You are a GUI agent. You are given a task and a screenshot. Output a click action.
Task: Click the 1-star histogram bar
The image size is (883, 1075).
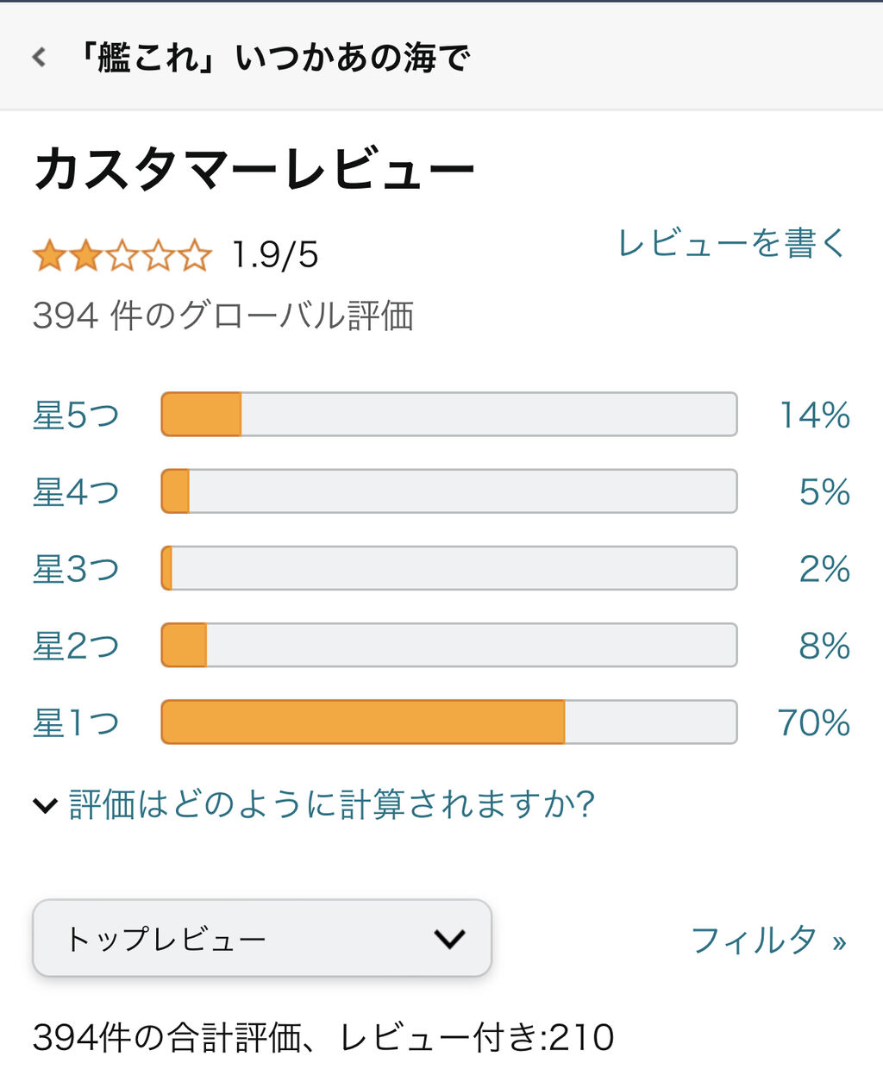pos(448,722)
